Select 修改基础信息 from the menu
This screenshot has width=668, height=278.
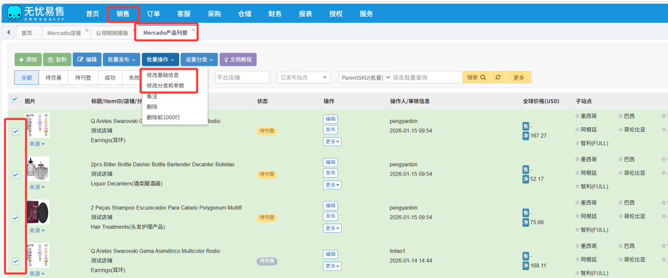click(x=162, y=75)
